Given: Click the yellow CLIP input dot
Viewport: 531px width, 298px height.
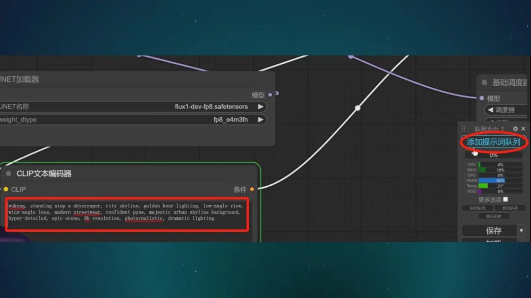Looking at the screenshot, I should [x=6, y=189].
